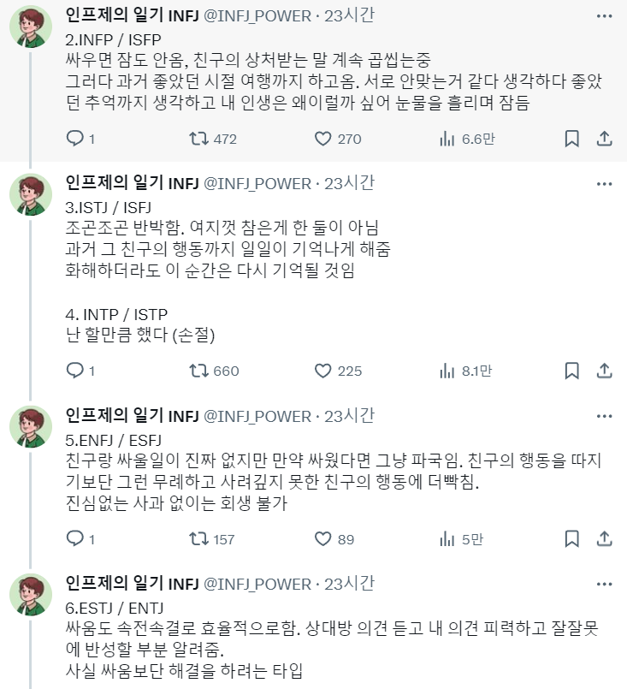Open more options on ENFJ / ESFJ tweet
Screen dimensions: 627x689
[604, 416]
